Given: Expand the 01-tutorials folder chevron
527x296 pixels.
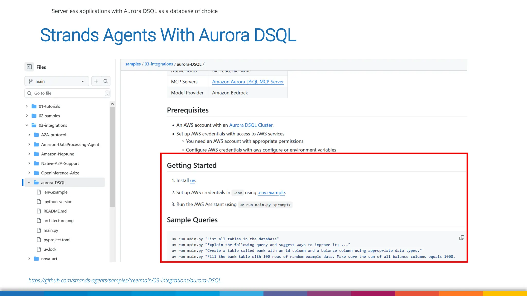Looking at the screenshot, I should pos(27,106).
